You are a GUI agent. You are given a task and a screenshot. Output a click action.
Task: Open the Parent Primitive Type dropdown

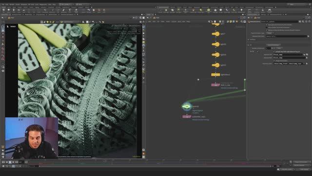(270, 33)
